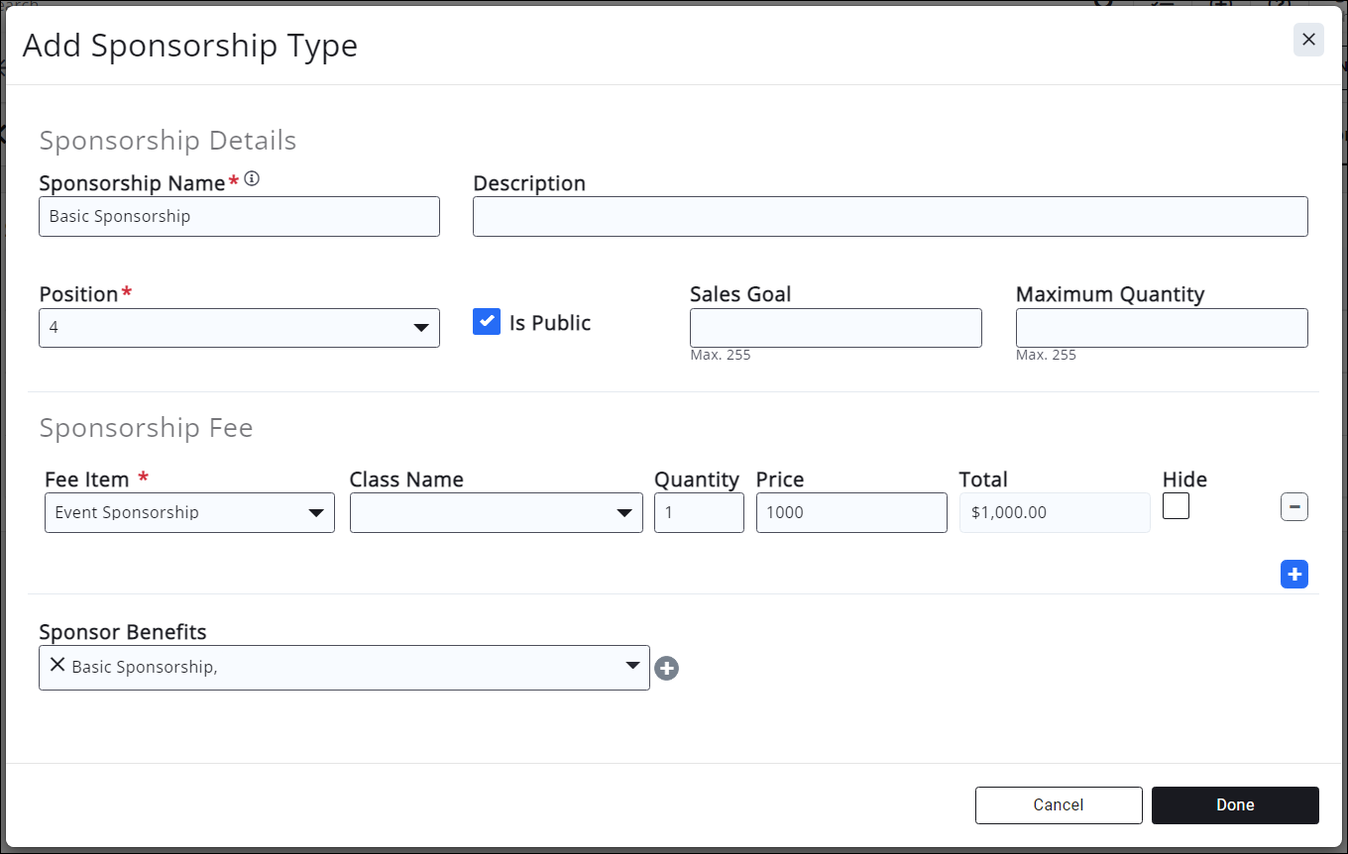Viewport: 1348px width, 854px height.
Task: Click into the Sponsorship Name field
Action: (239, 216)
